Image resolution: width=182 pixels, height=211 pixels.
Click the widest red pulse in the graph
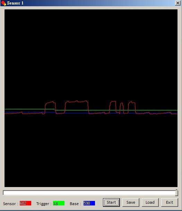(x=77, y=107)
